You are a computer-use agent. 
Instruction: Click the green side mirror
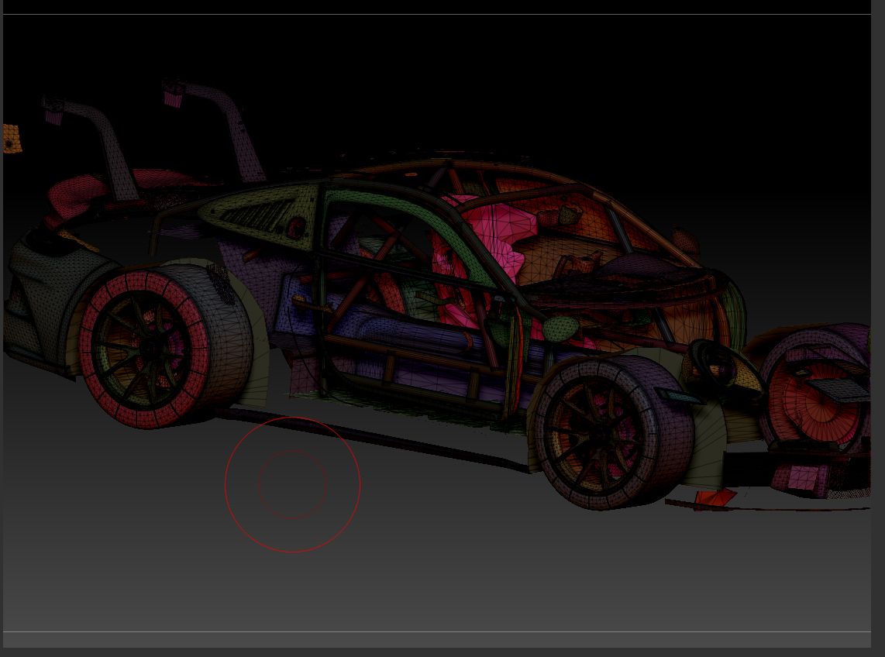point(561,328)
